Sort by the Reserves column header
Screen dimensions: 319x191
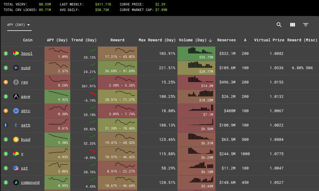226,40
